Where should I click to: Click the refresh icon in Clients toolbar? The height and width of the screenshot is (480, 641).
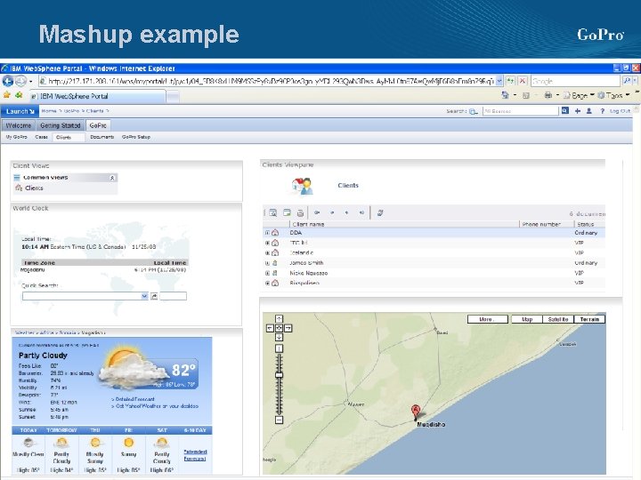[x=380, y=212]
